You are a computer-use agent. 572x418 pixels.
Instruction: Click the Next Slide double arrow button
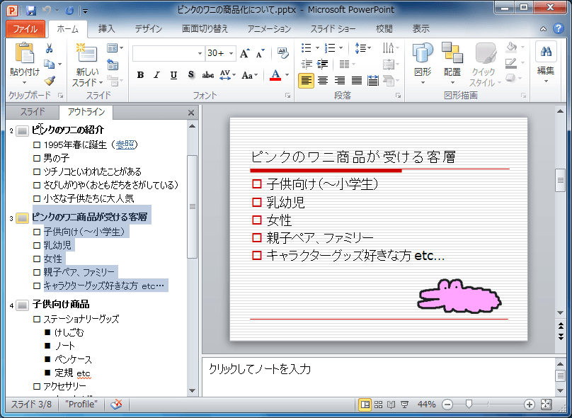coord(561,337)
